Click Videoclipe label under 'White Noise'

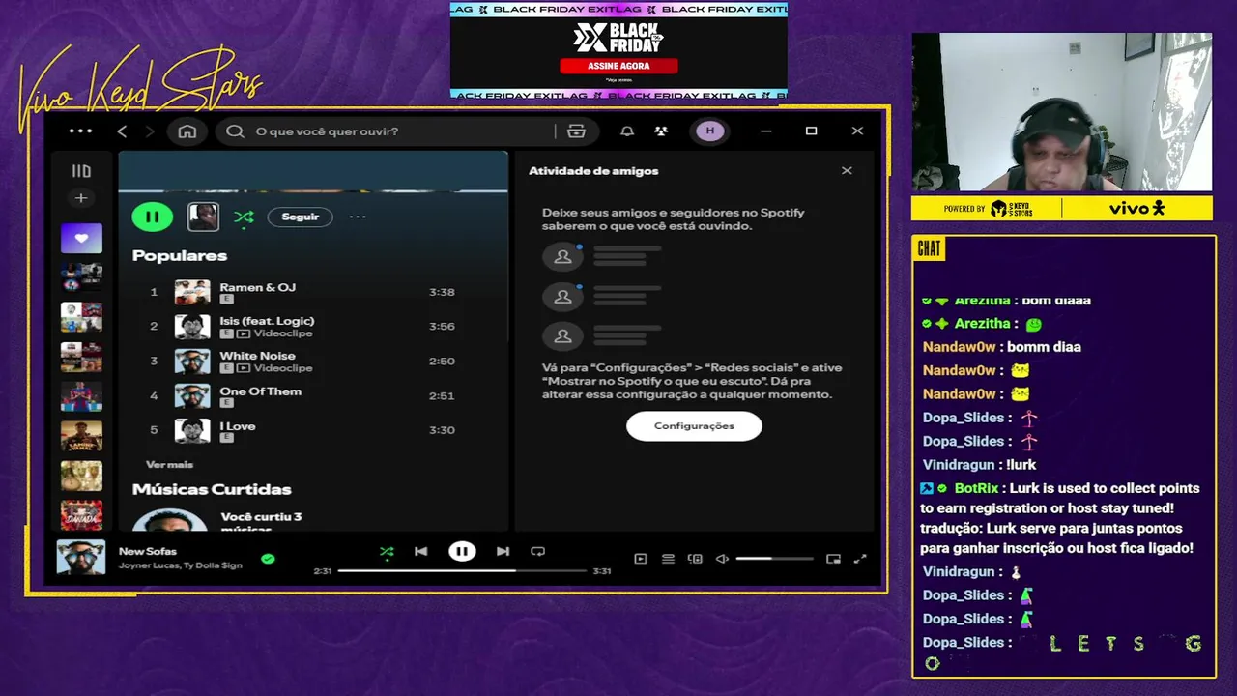[x=283, y=368]
